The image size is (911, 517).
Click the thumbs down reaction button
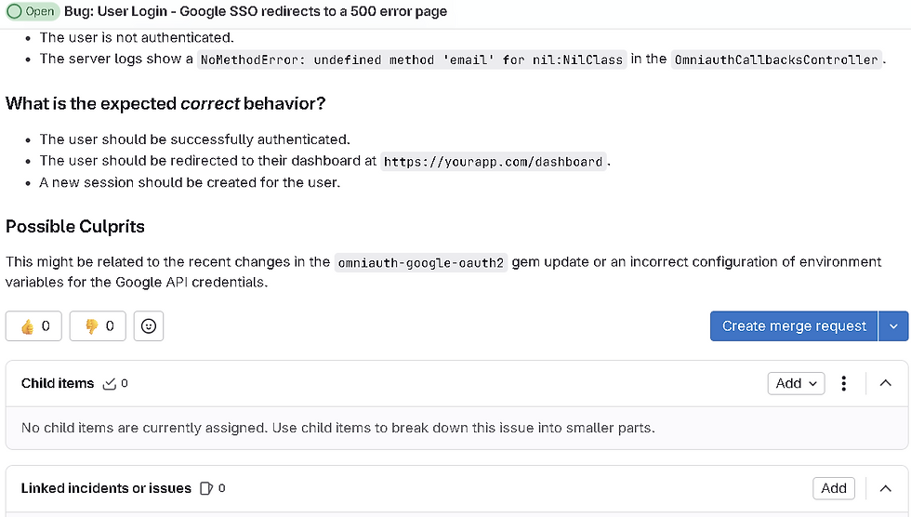coord(98,325)
